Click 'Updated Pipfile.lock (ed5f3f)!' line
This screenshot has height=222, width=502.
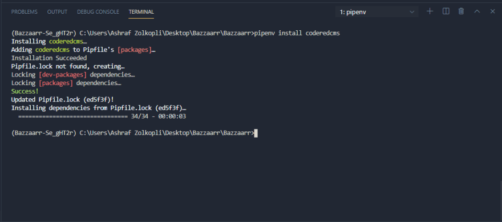(62, 100)
